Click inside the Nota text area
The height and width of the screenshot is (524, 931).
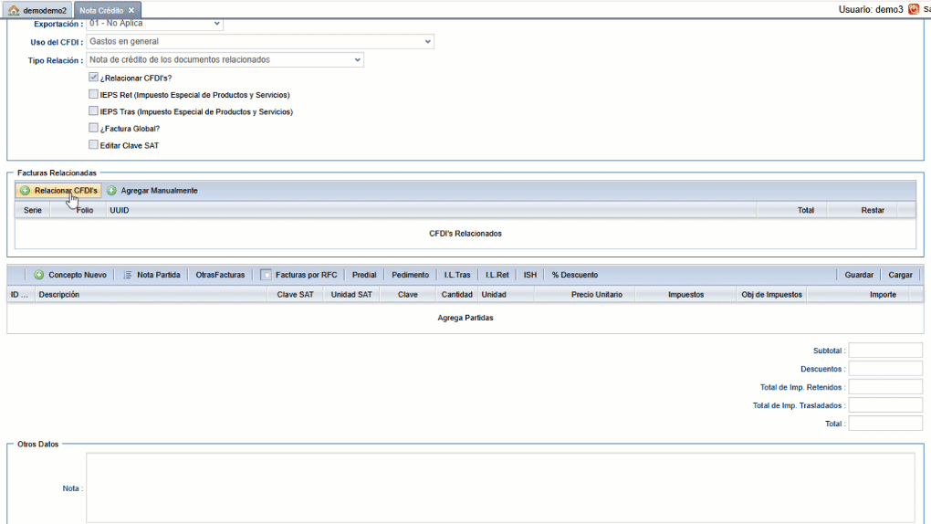[500, 487]
